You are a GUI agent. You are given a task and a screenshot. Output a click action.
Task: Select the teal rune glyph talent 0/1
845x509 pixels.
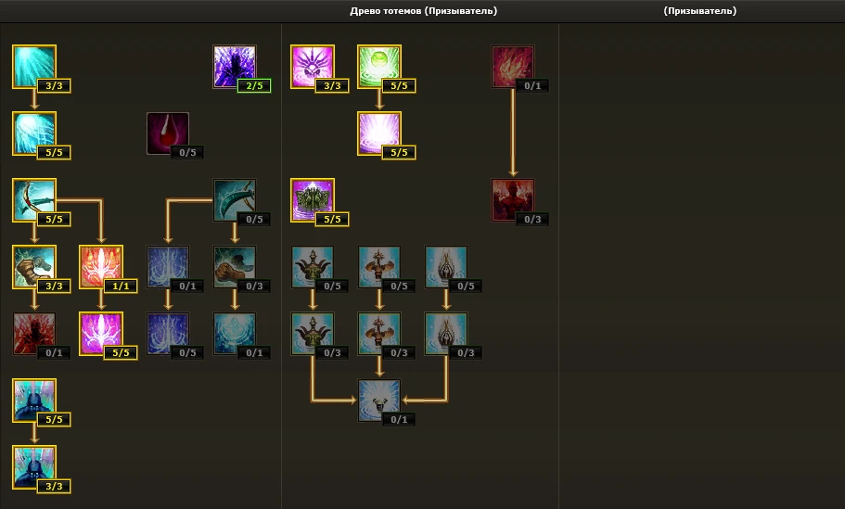[235, 334]
